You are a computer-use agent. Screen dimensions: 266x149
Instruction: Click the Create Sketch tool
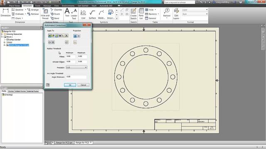pyautogui.click(x=133, y=14)
